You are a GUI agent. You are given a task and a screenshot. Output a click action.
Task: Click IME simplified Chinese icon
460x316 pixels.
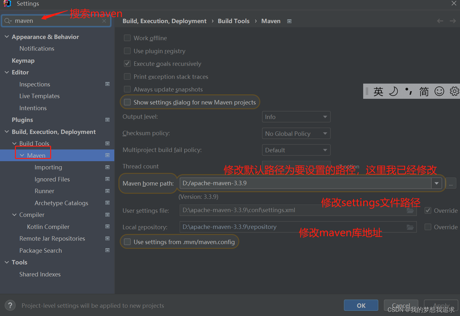(x=424, y=92)
